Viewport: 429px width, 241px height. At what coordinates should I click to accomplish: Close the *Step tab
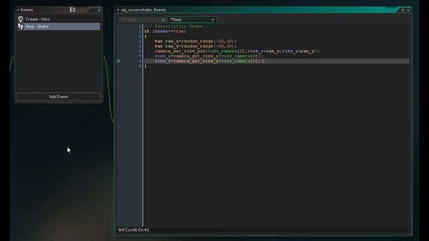click(x=213, y=19)
